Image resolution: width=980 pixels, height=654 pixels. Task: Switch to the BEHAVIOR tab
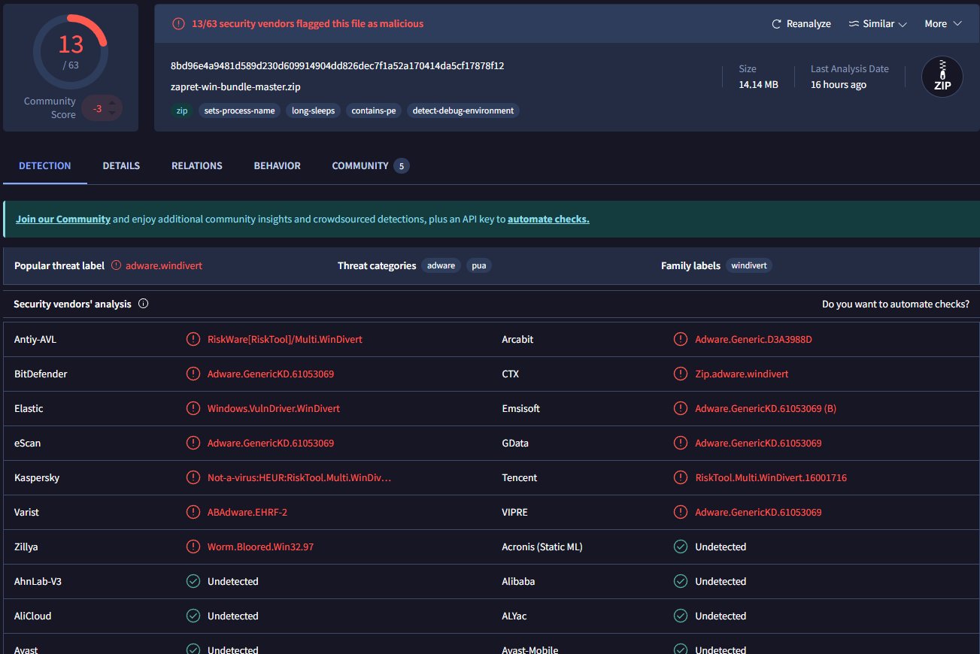[x=278, y=166]
